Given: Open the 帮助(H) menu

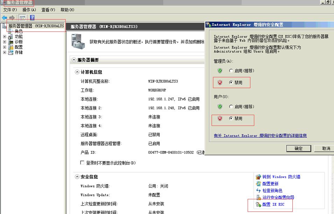Looking at the screenshot, I should [67, 10].
